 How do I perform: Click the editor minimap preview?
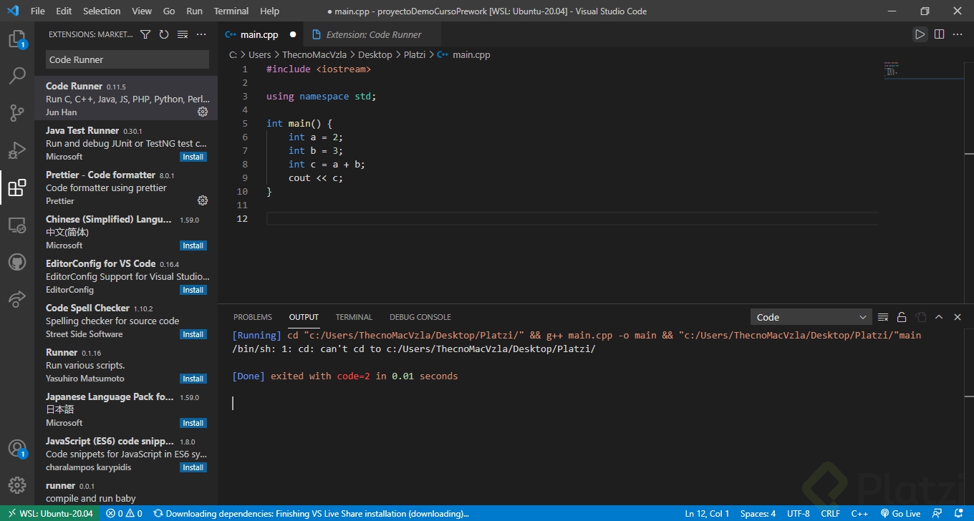pos(922,69)
